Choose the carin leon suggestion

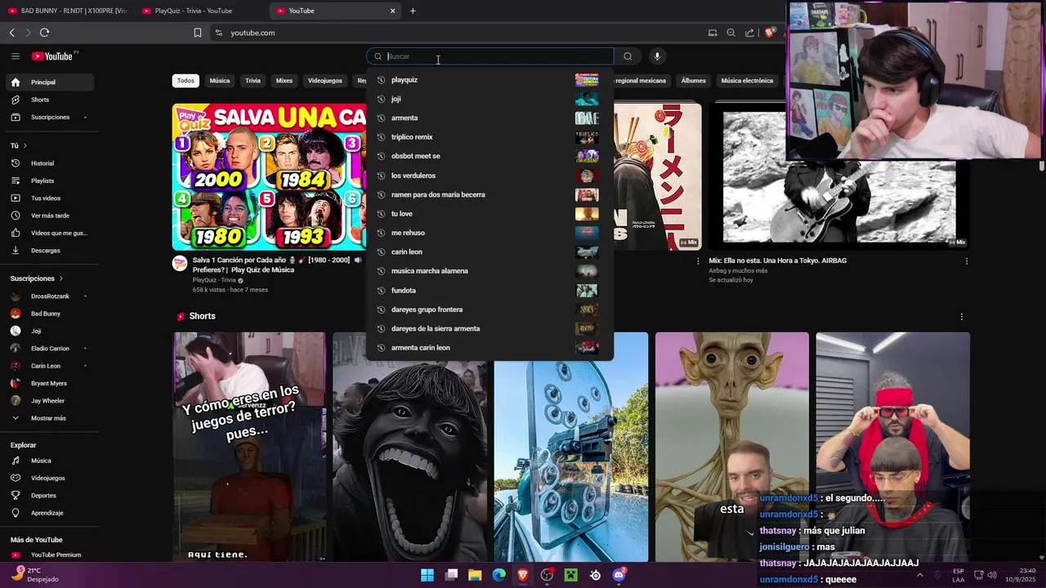tap(489, 252)
